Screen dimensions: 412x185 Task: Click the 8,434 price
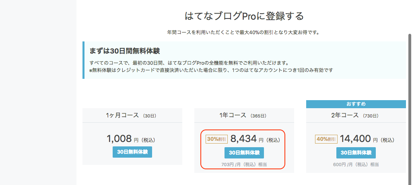pyautogui.click(x=243, y=138)
